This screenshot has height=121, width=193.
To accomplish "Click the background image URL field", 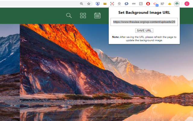I will [144, 22].
